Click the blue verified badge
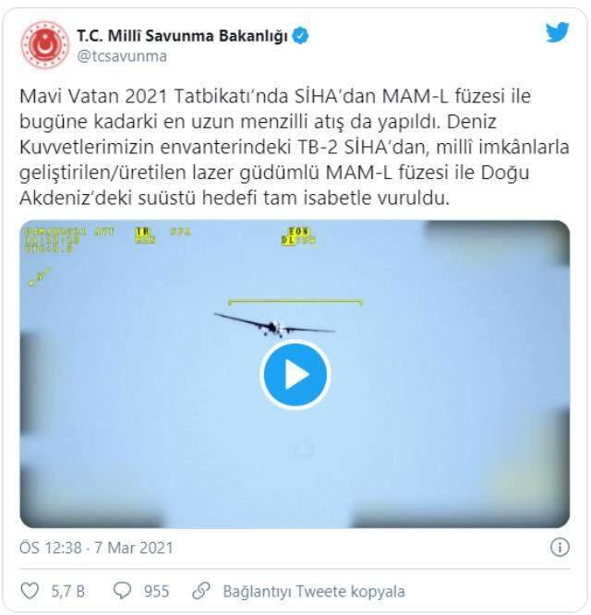591x615 pixels. pos(300,36)
